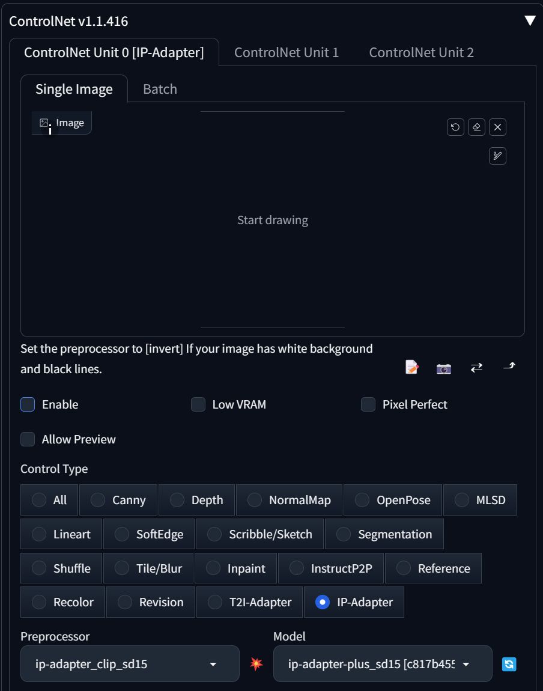Screen dimensions: 543x691
Task: Click the undo icon on the canvas
Action: pyautogui.click(x=455, y=127)
